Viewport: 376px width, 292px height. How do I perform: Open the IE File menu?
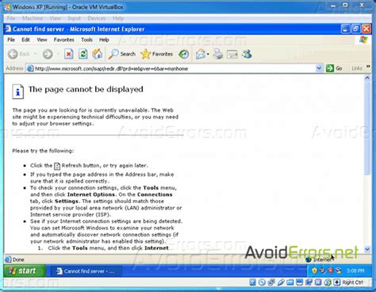point(11,40)
